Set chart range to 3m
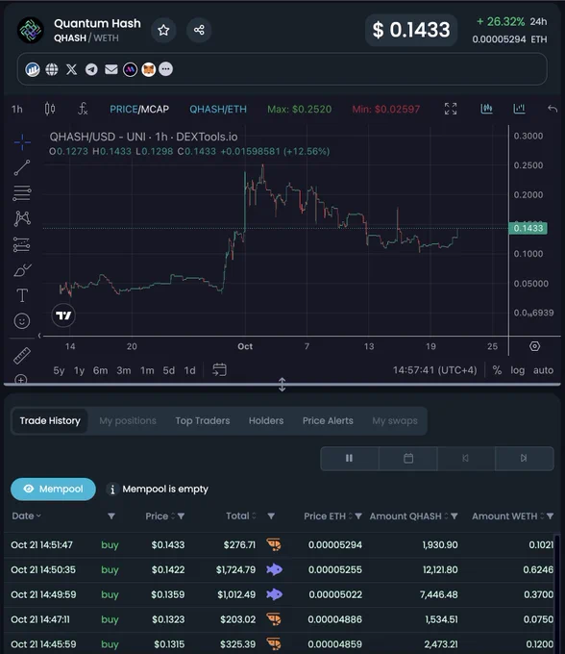565x654 pixels. [124, 370]
